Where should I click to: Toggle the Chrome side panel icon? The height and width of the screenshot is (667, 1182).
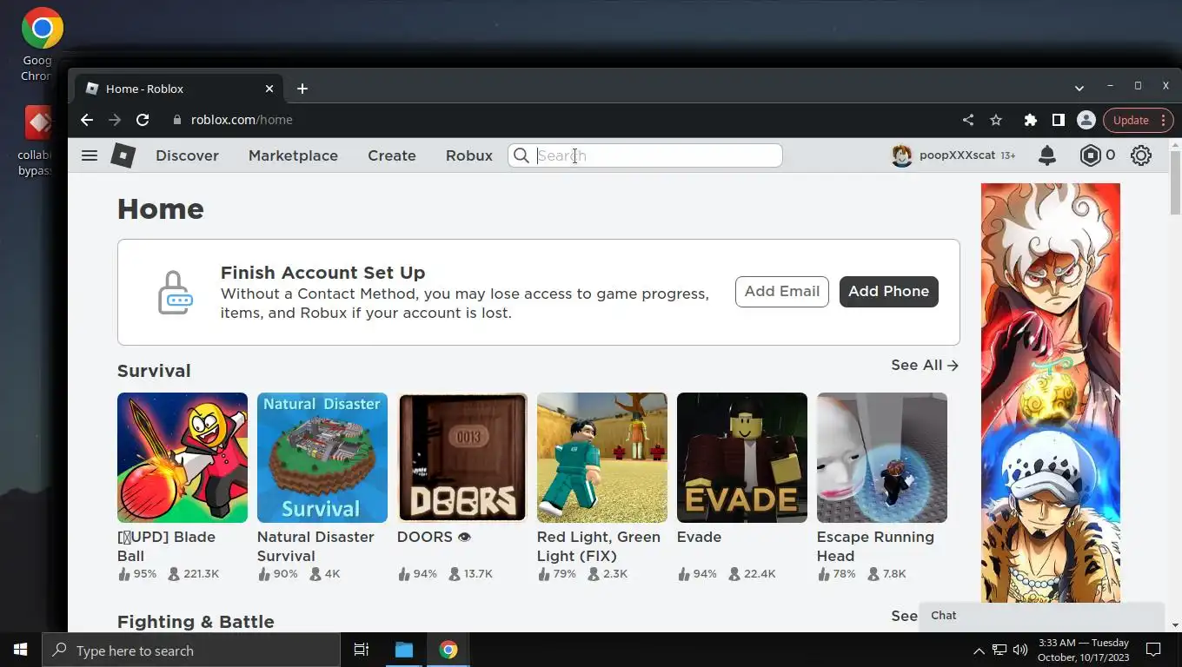1058,120
